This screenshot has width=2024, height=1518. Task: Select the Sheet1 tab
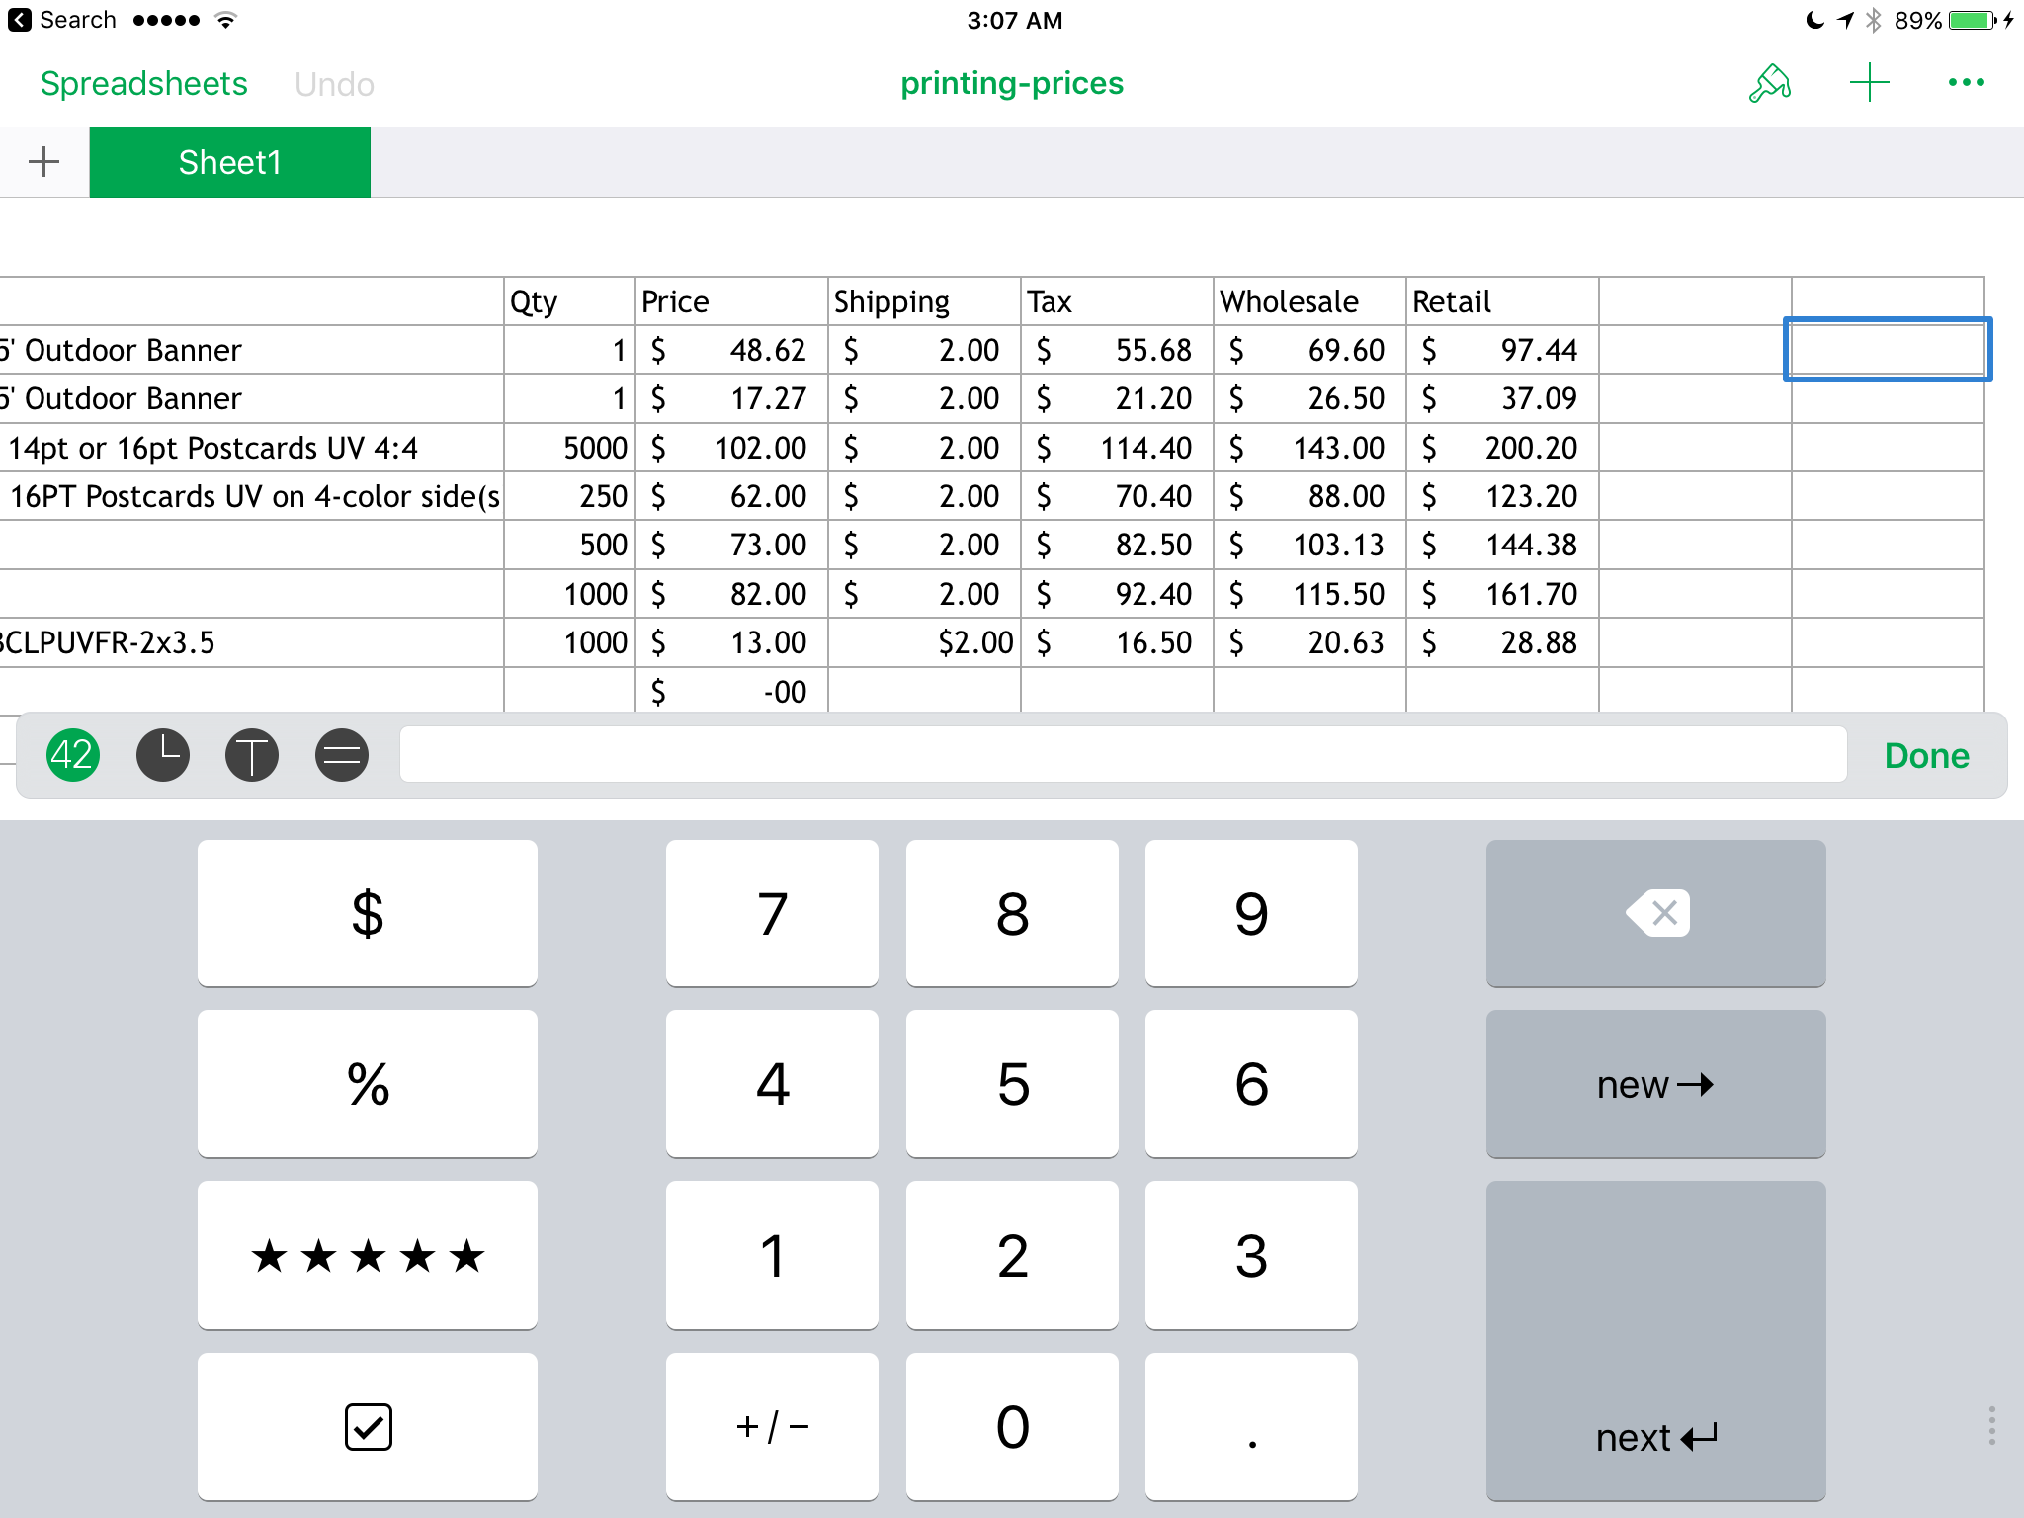pos(229,161)
